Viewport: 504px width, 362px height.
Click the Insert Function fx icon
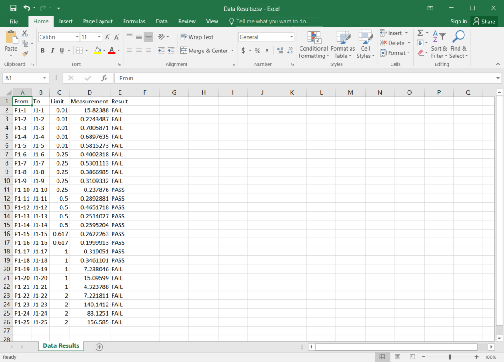coord(104,78)
